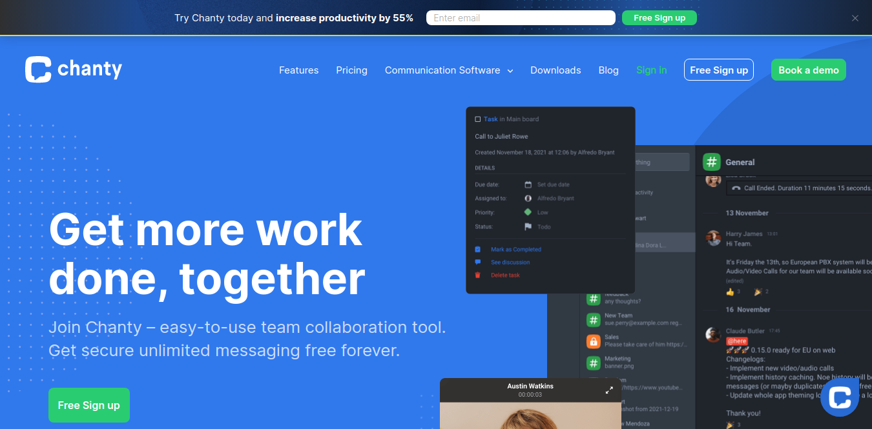Close the top promo banner
This screenshot has height=429, width=872.
coord(855,18)
